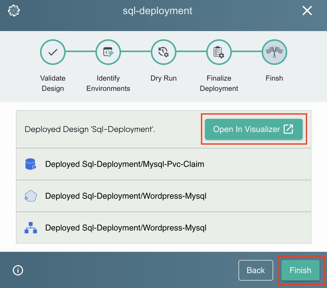Click the Validate Design checkmark step icon

(53, 52)
